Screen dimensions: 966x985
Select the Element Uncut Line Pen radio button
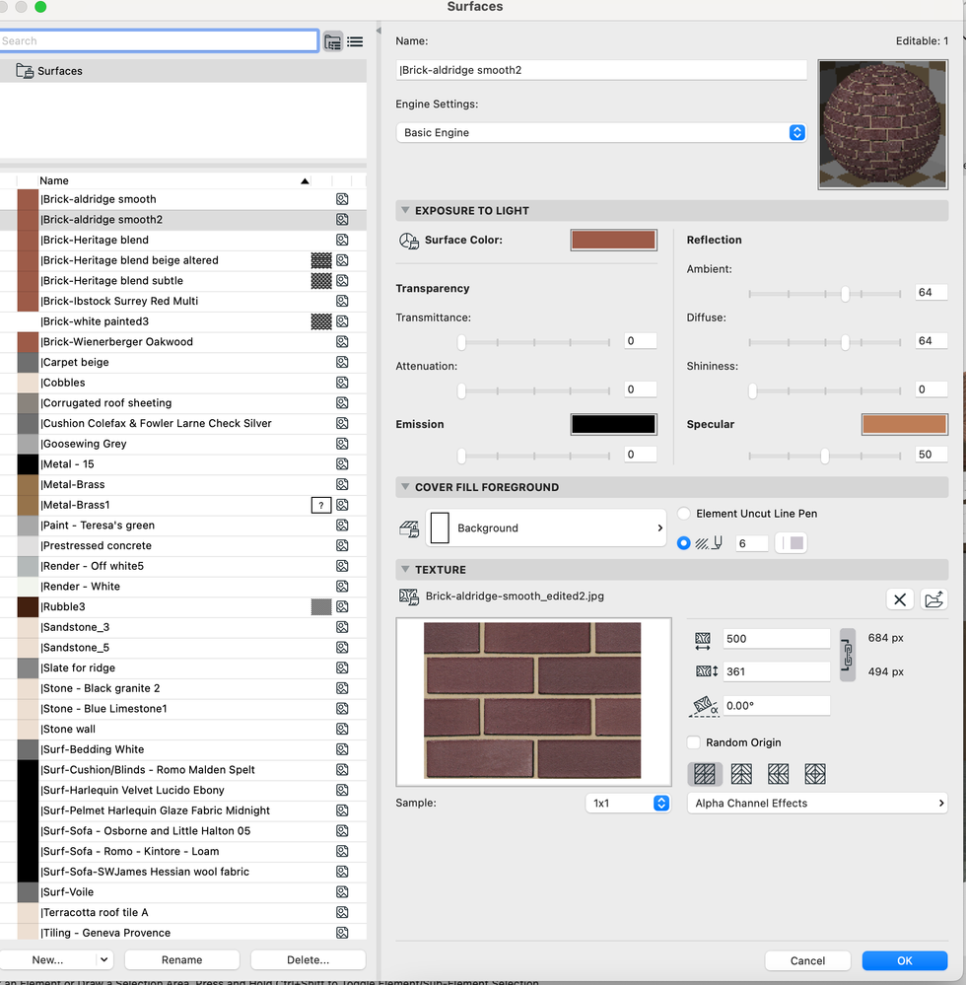(686, 513)
